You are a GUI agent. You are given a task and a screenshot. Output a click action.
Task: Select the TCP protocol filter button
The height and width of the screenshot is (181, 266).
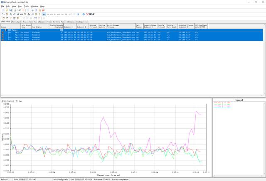click(x=48, y=14)
